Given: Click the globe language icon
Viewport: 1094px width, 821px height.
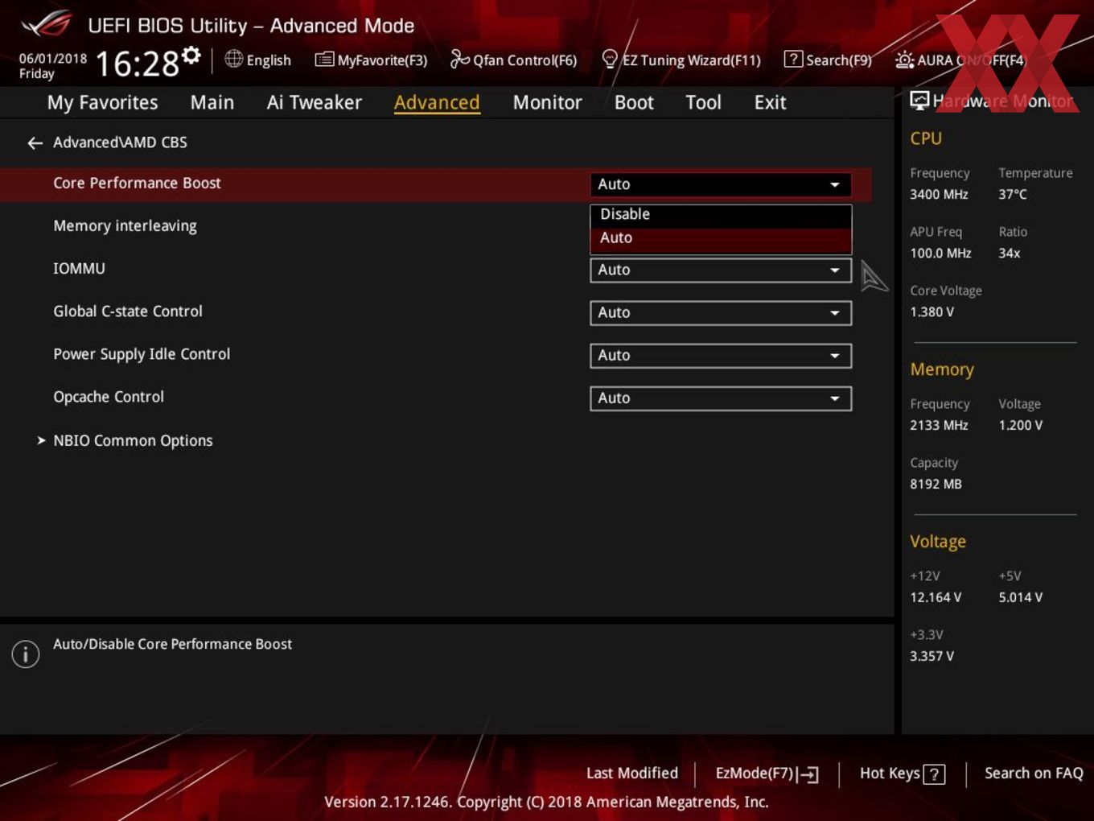Looking at the screenshot, I should tap(234, 59).
